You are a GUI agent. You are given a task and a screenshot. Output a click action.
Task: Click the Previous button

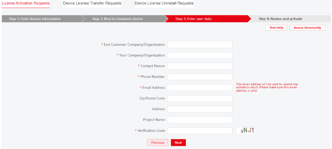click(158, 143)
